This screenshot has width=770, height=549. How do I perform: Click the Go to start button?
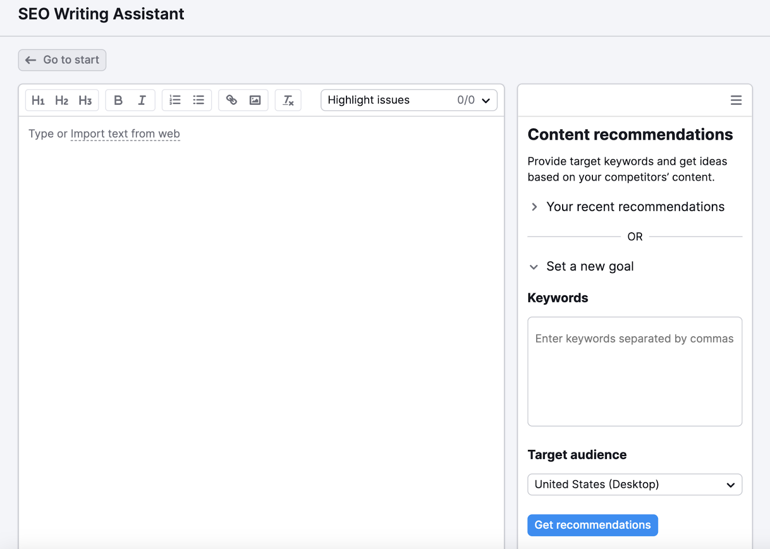click(x=62, y=60)
